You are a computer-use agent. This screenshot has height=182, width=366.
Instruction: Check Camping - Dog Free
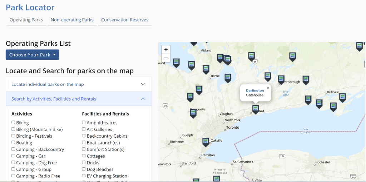click(x=13, y=162)
